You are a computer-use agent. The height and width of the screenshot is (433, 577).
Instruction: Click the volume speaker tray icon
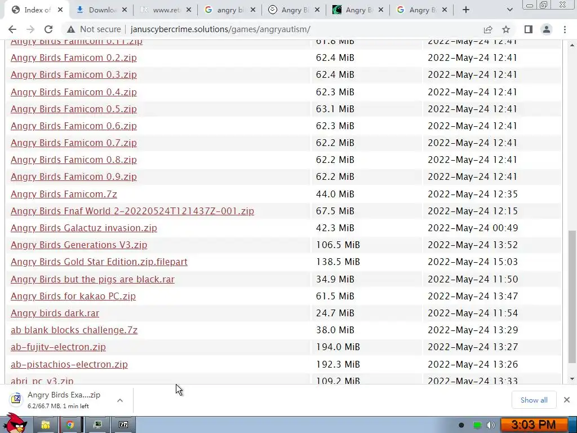[491, 425]
